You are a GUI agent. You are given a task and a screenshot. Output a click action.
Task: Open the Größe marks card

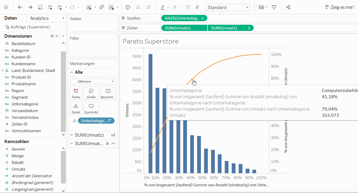tap(91, 93)
